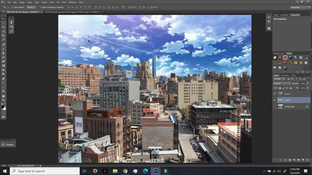The width and height of the screenshot is (312, 175).
Task: Open the Essentials workspace dropdown
Action: 300,7
